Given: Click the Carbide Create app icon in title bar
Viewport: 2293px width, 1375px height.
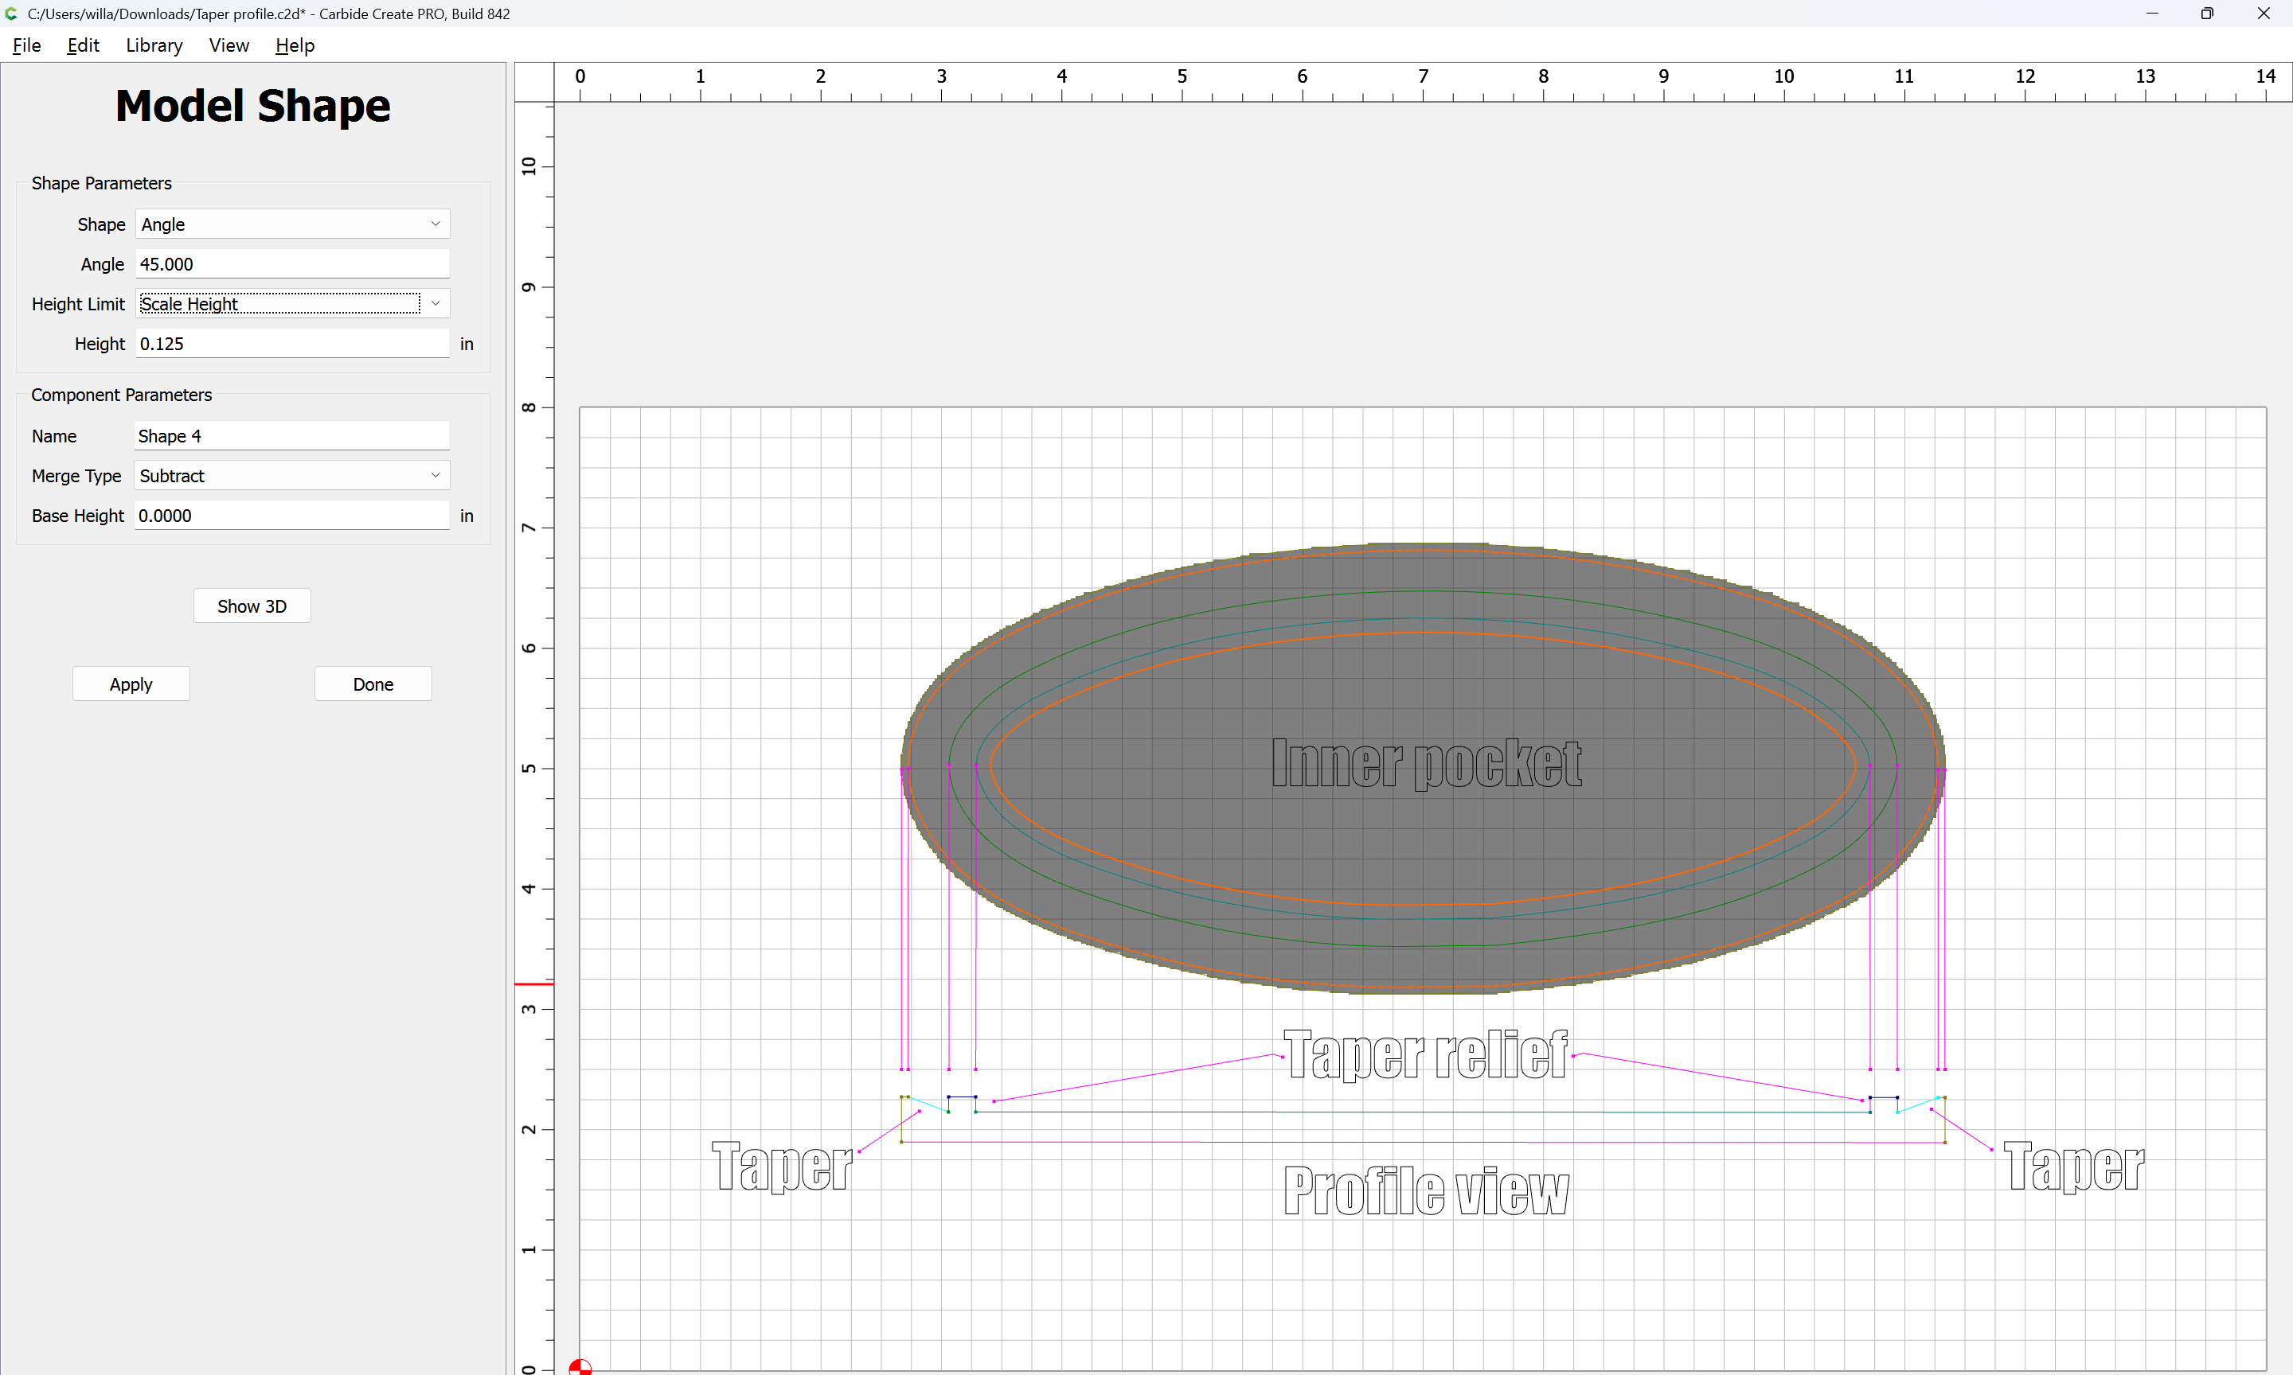Looking at the screenshot, I should pos(11,14).
